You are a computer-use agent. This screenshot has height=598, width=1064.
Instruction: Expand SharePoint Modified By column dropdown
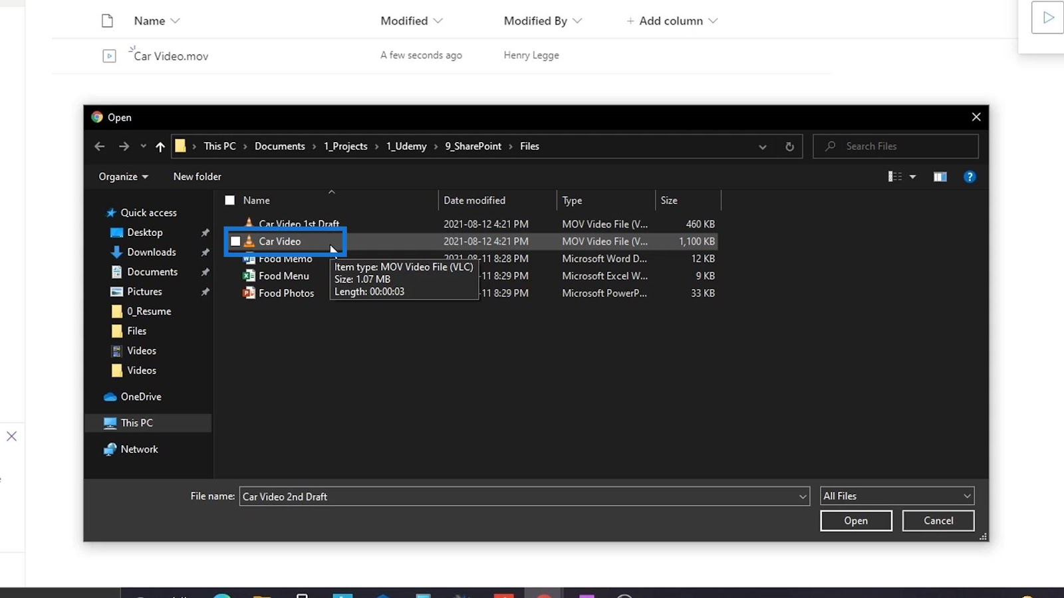tap(577, 21)
